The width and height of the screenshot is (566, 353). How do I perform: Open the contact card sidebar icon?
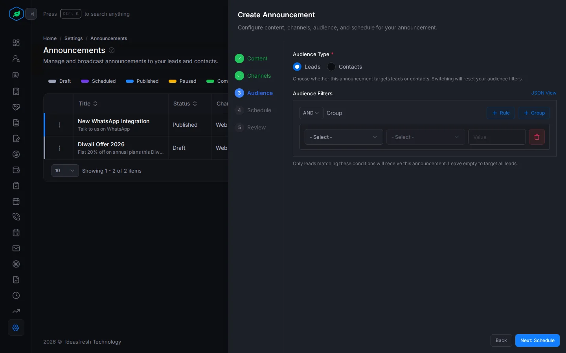(x=16, y=75)
